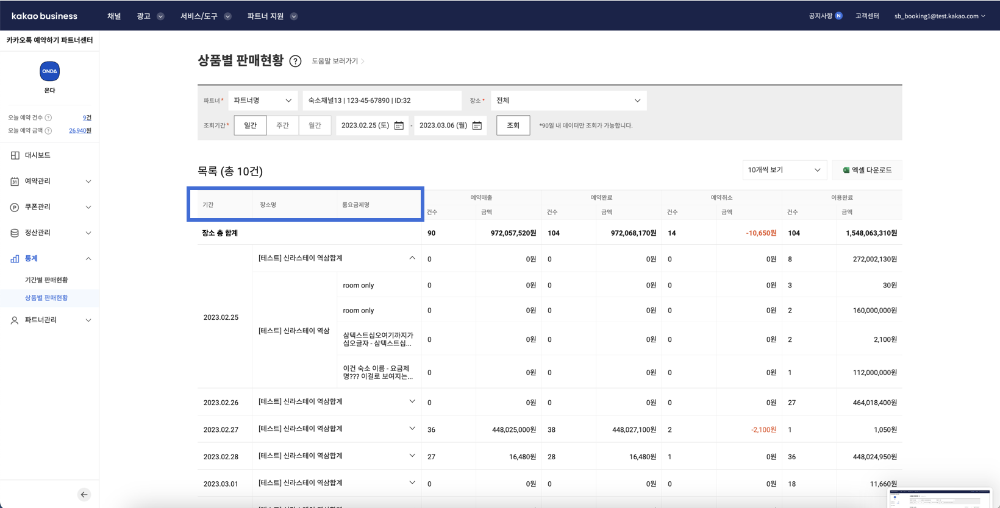Select the 주간 period toggle
This screenshot has height=508, width=1000.
tap(282, 125)
